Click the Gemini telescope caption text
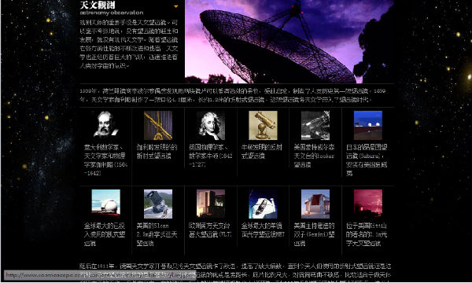Image resolution: width=472 pixels, height=283 pixels. 314,234
